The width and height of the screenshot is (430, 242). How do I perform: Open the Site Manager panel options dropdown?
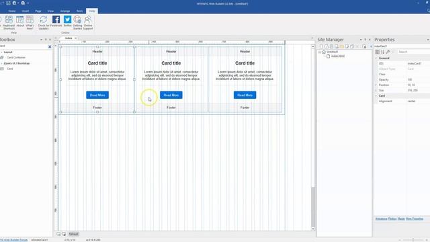coord(361,40)
